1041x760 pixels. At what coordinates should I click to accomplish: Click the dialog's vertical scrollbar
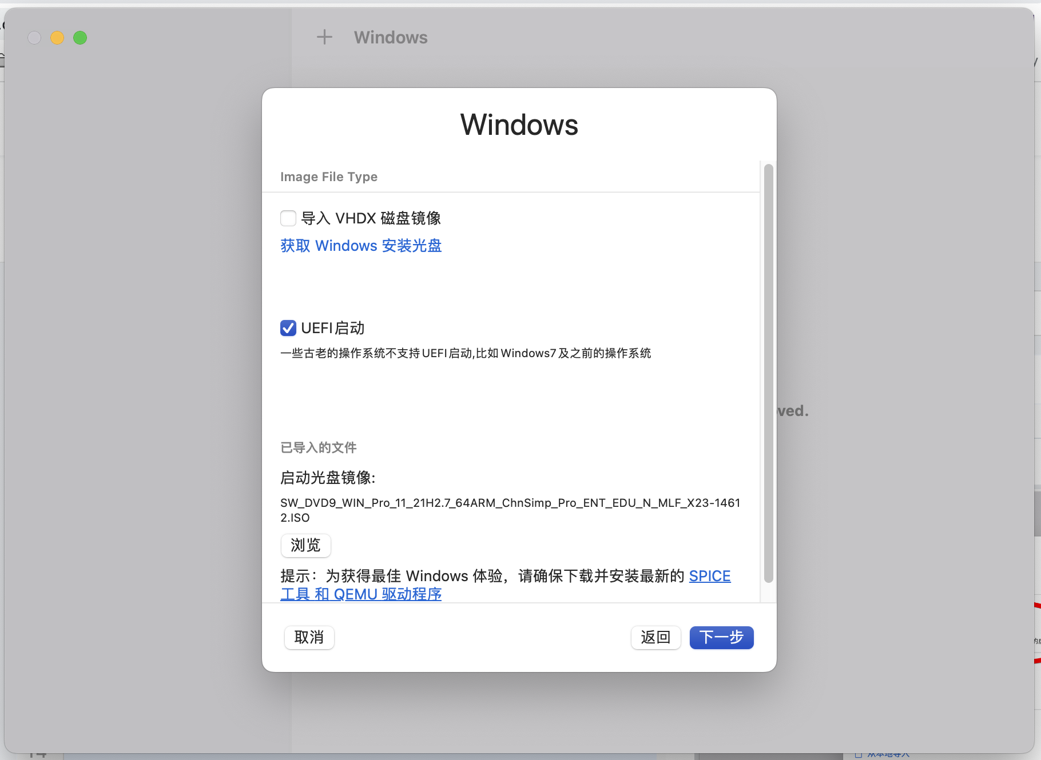[x=769, y=373]
